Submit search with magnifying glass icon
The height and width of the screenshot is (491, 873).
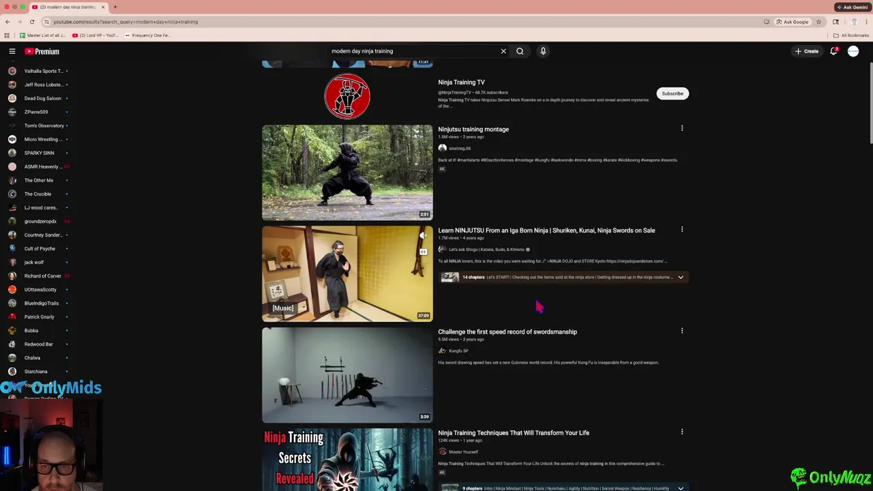pyautogui.click(x=520, y=51)
